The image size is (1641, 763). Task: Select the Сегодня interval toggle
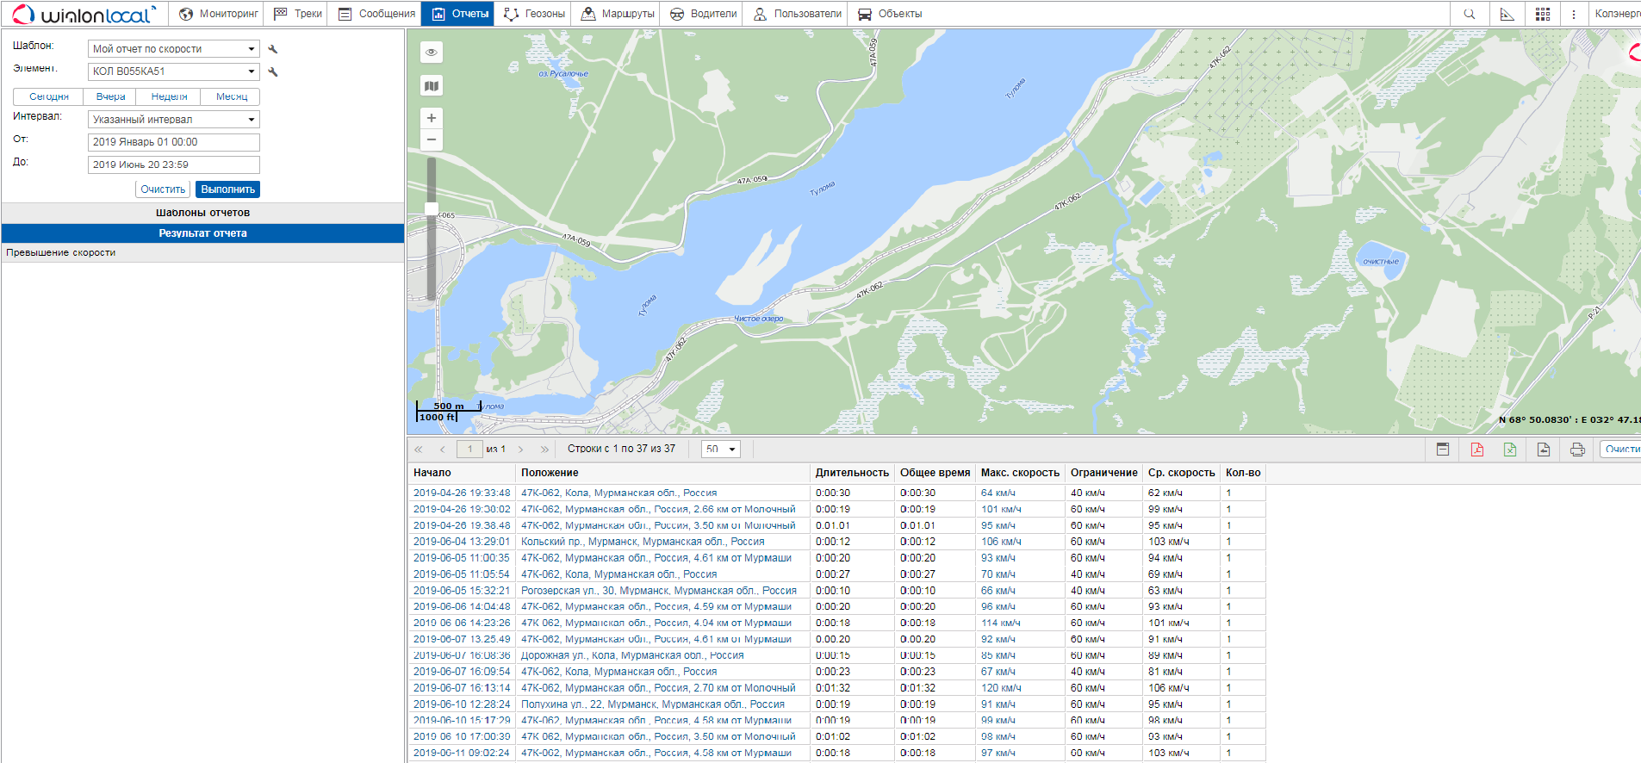48,96
